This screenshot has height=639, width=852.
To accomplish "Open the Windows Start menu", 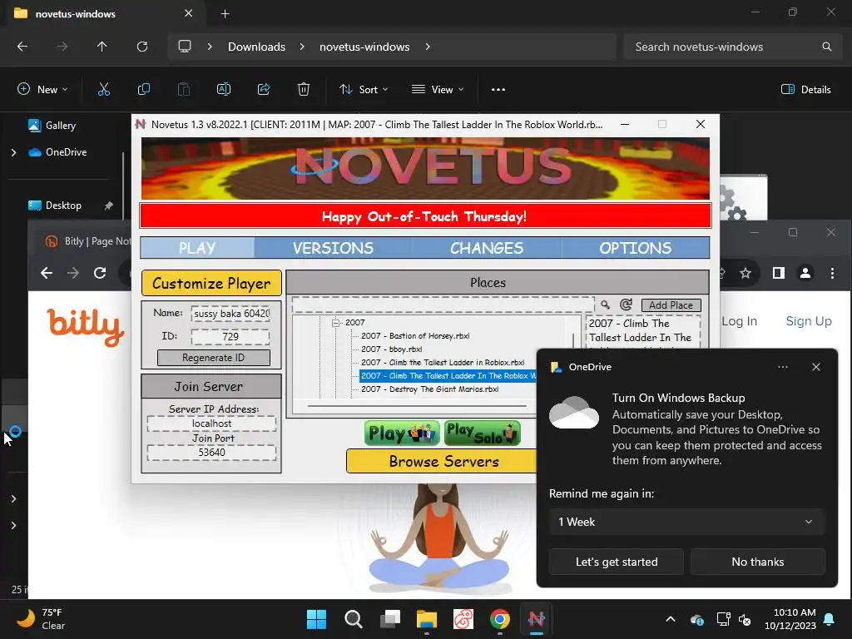I will click(316, 619).
